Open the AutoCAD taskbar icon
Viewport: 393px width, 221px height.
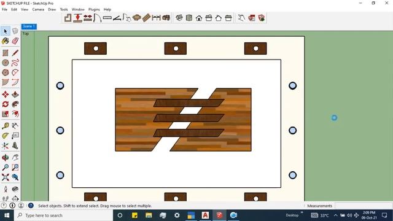[205, 215]
